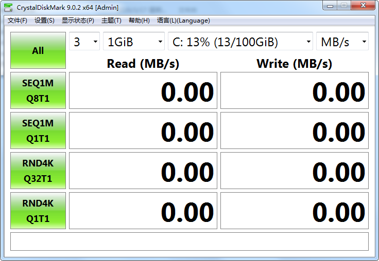The height and width of the screenshot is (261, 379).
Task: Launch the RND4K Q32T1 test
Action: [38, 171]
